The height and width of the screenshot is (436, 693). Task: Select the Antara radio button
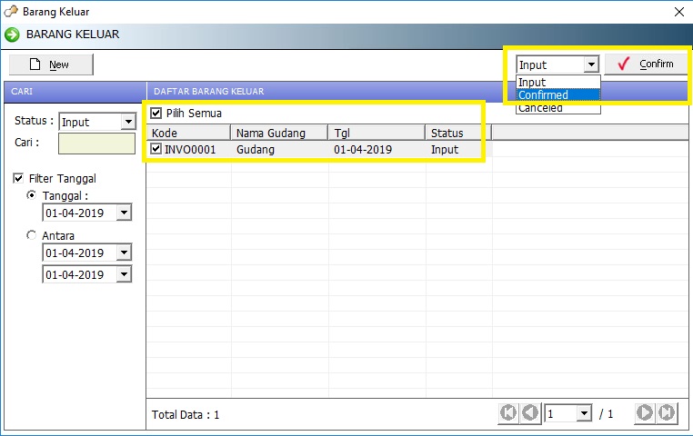point(33,235)
